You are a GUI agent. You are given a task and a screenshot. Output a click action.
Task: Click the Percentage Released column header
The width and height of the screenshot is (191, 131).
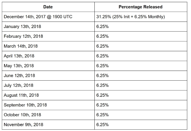pyautogui.click(x=141, y=7)
